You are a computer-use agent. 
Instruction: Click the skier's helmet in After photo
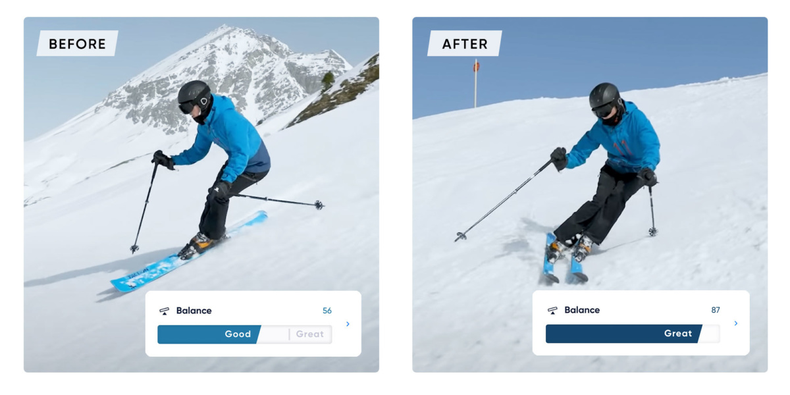pyautogui.click(x=604, y=96)
